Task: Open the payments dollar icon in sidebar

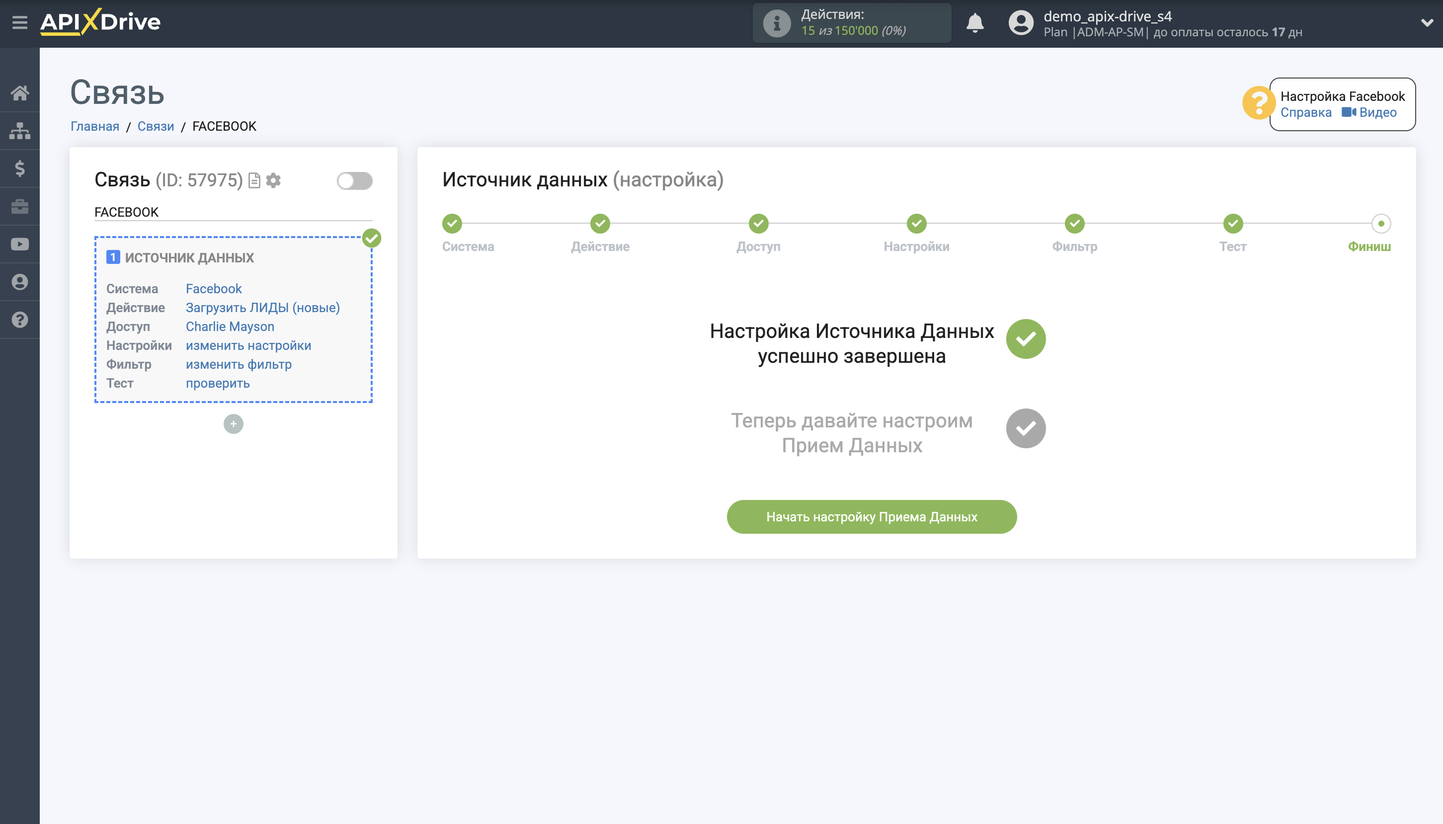Action: tap(20, 168)
